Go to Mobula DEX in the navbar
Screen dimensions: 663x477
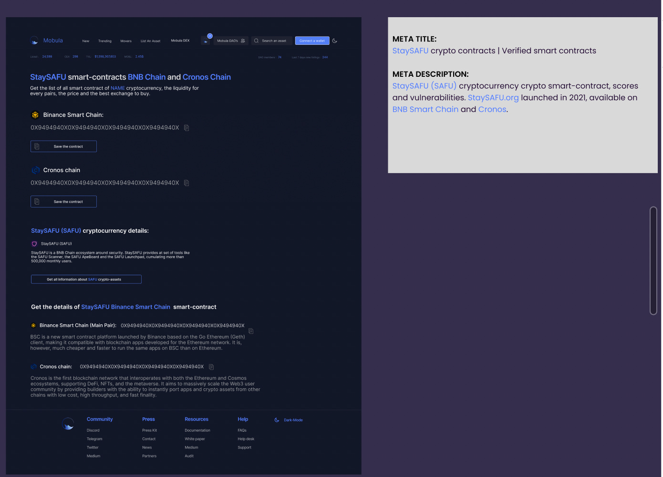180,41
